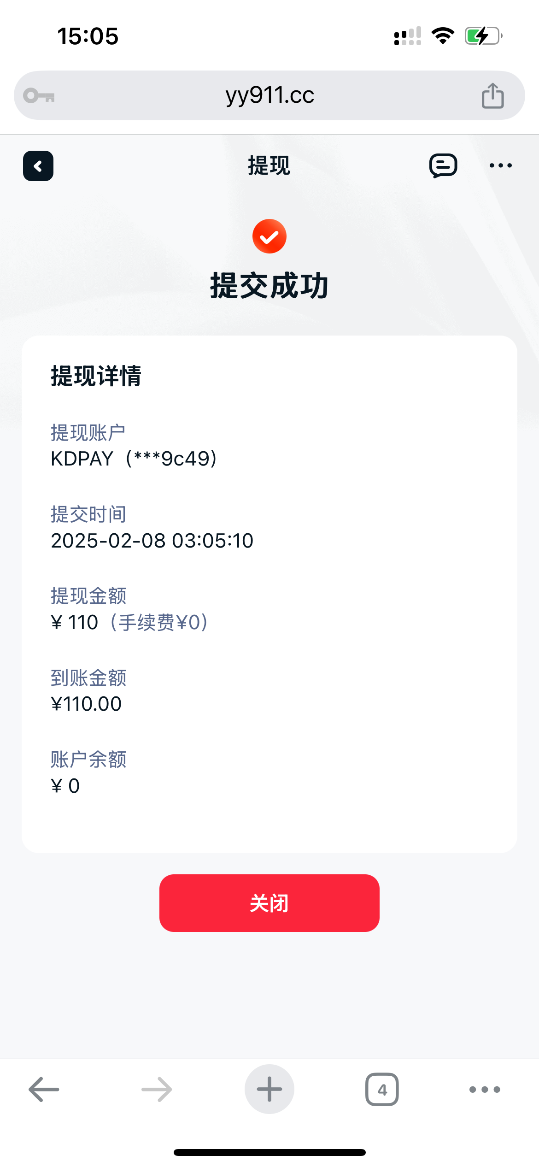Tap the submission time 2025-02-08 03:05:10
Screen dimensions: 539x1167
click(x=152, y=541)
